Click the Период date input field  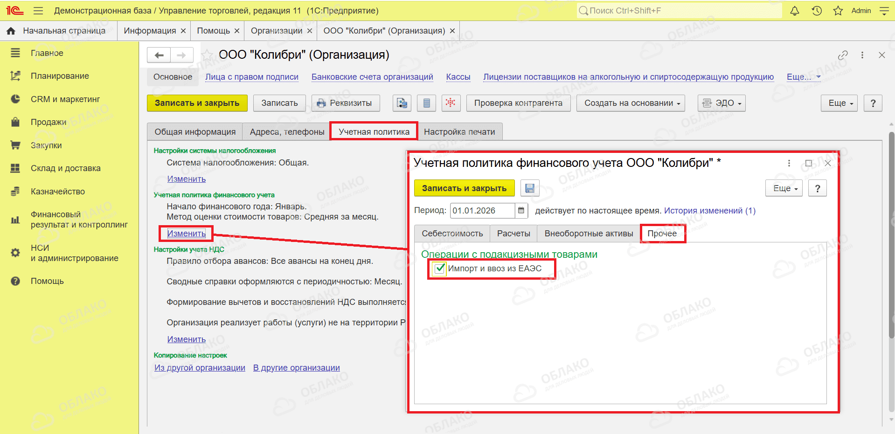[x=483, y=211]
